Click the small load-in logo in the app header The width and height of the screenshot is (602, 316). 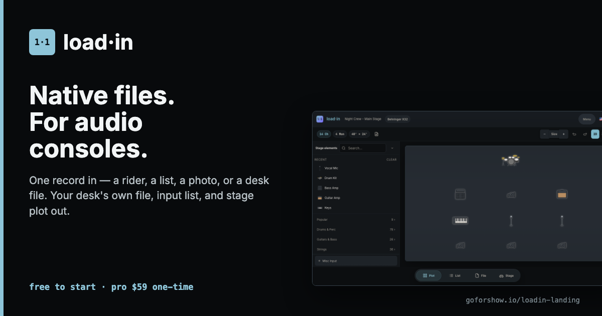[320, 119]
